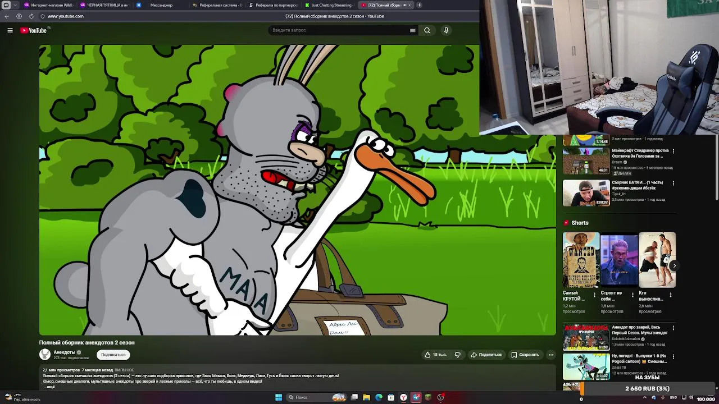The width and height of the screenshot is (719, 404).
Task: Open Ну, погоди! Выпуски 1-8 thumbnail
Action: click(x=586, y=366)
